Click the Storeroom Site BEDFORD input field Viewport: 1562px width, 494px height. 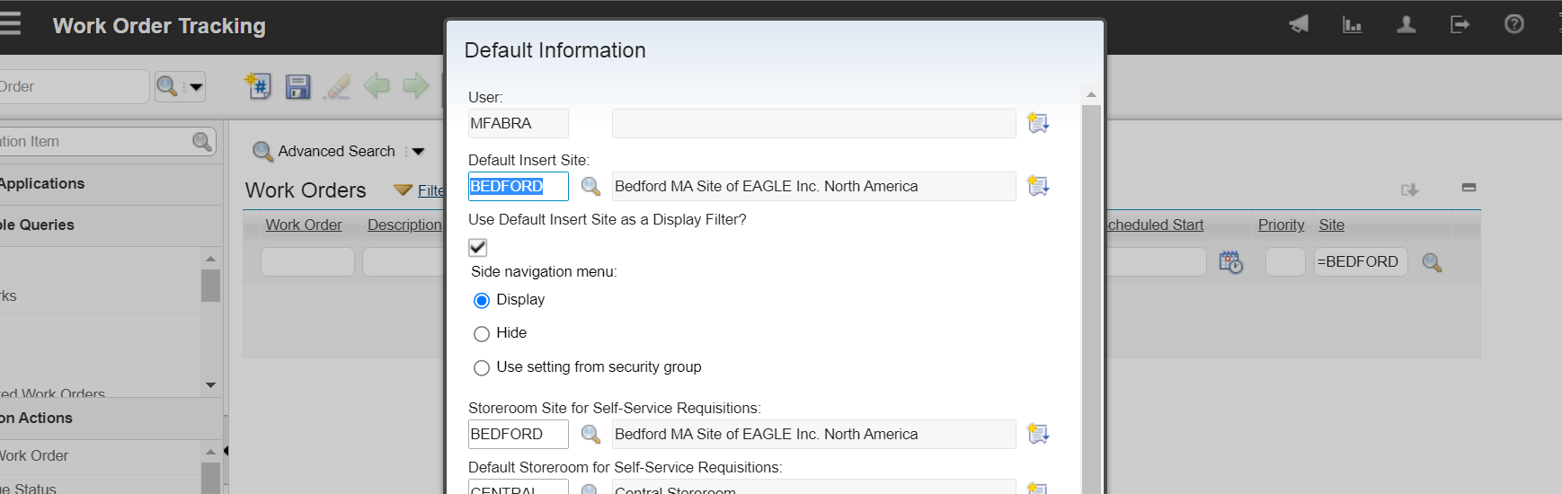pyautogui.click(x=518, y=434)
